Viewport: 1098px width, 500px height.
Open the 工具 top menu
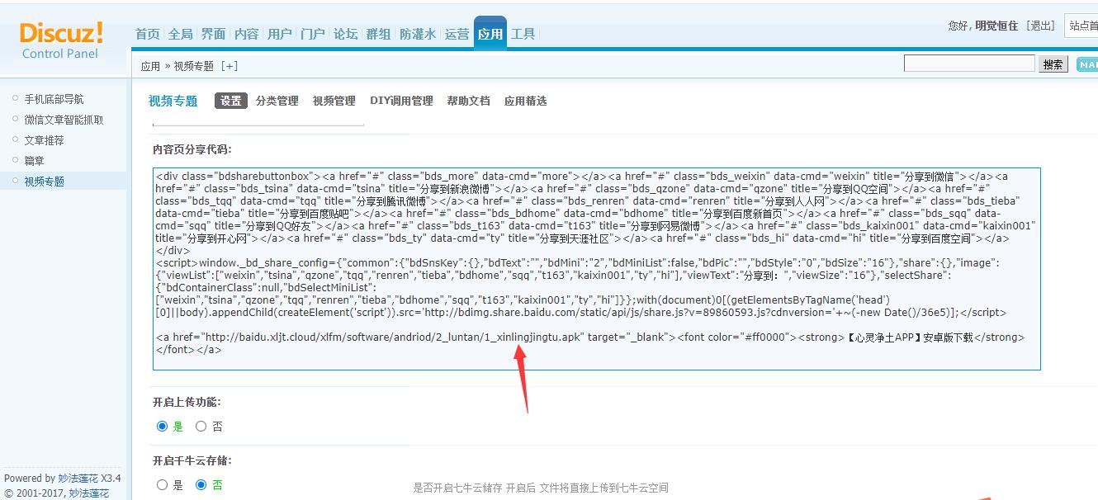[x=523, y=34]
